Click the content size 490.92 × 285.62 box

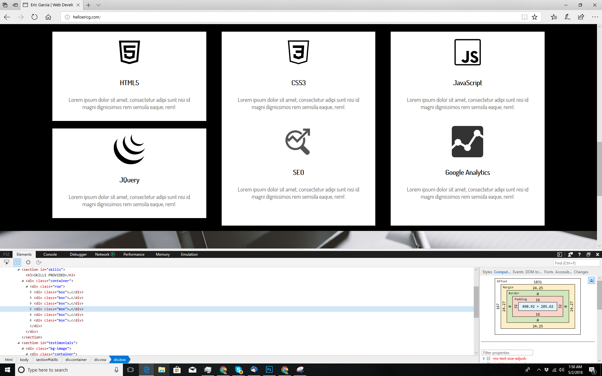(538, 306)
